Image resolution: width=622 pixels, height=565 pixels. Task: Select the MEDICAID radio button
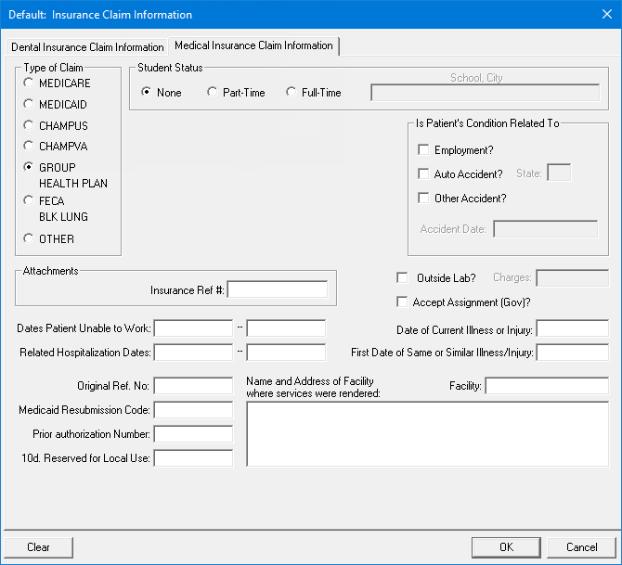coord(29,104)
